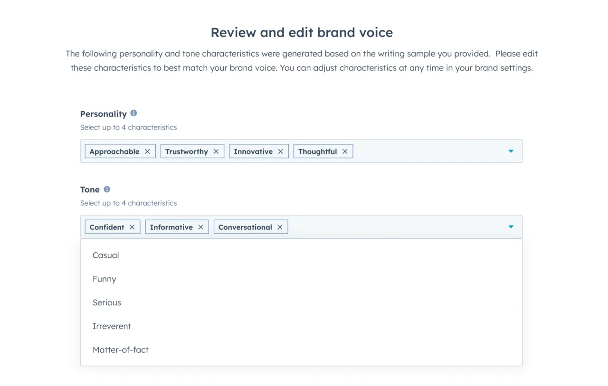Remove Innovative from Personality
Viewport: 608px width, 386px height.
point(280,151)
